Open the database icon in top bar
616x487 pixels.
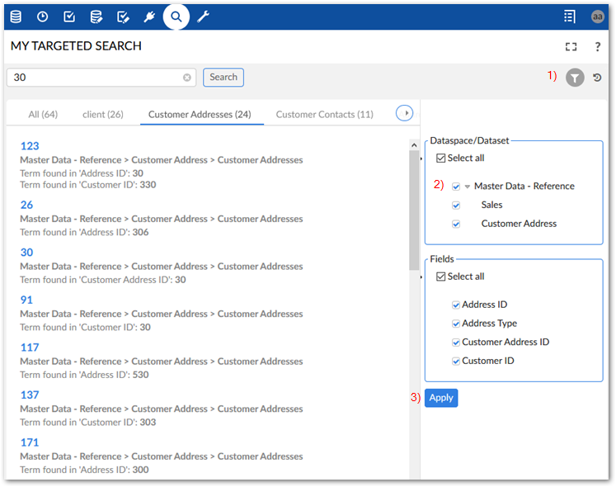point(16,17)
